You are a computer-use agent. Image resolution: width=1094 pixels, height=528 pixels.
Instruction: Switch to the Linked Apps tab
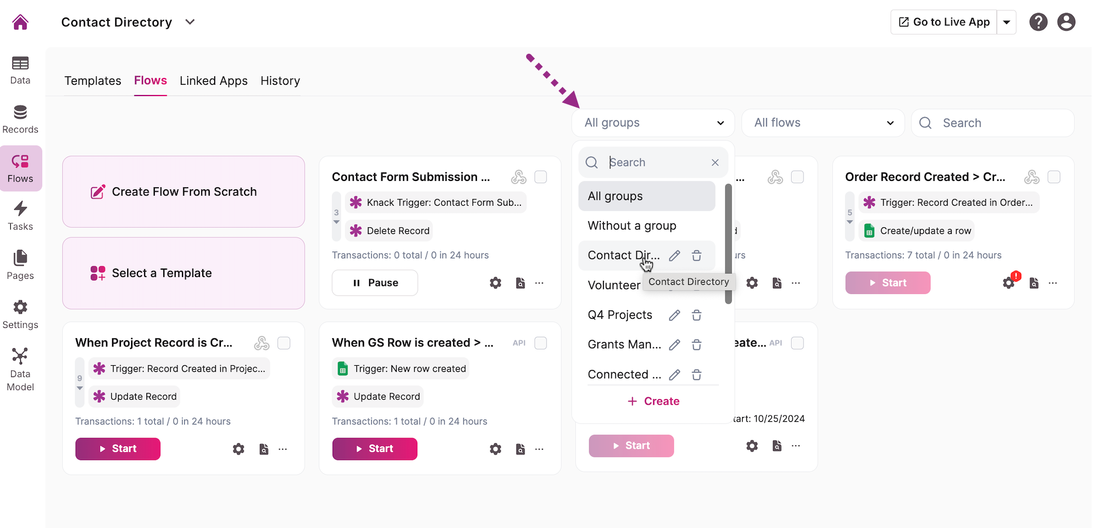click(x=214, y=81)
